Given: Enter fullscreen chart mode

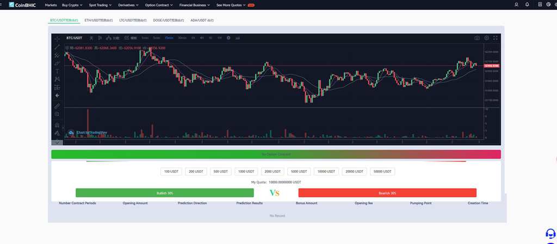Looking at the screenshot, I should pyautogui.click(x=496, y=38).
